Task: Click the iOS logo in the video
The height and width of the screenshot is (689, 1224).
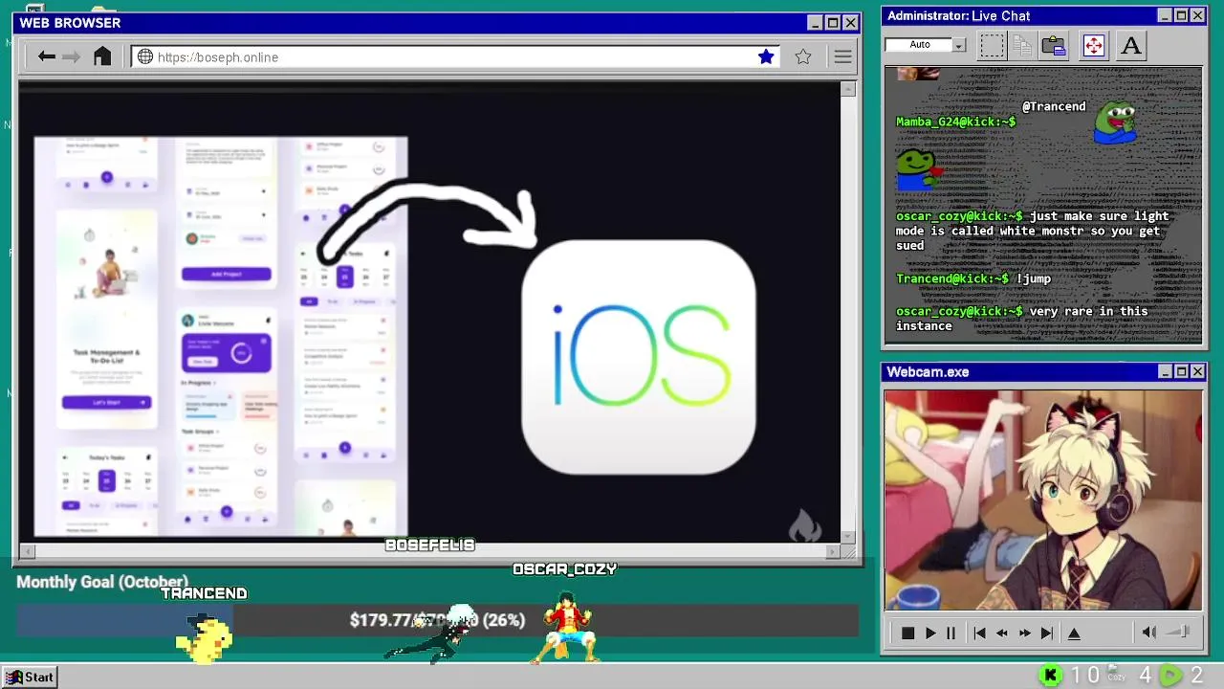Action: pos(639,357)
